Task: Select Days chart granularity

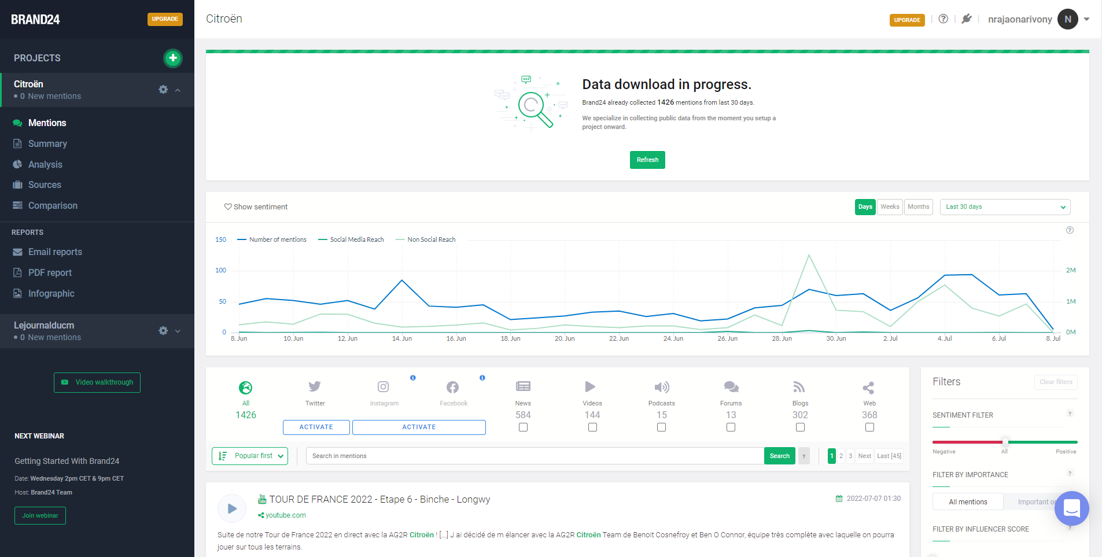Action: coord(865,207)
